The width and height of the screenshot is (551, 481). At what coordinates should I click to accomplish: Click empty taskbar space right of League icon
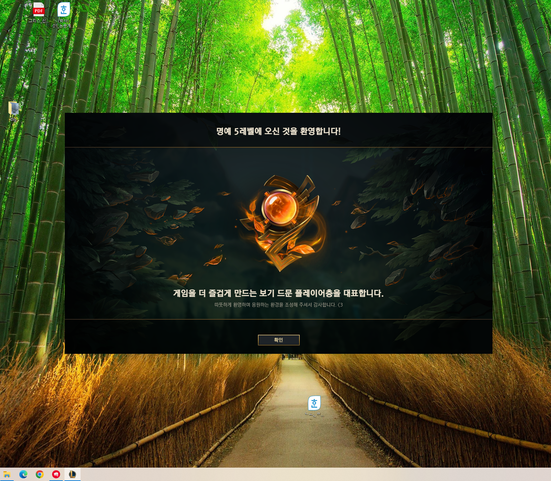coord(301,474)
